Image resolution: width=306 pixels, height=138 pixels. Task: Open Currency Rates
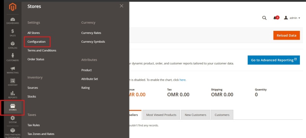coord(91,33)
